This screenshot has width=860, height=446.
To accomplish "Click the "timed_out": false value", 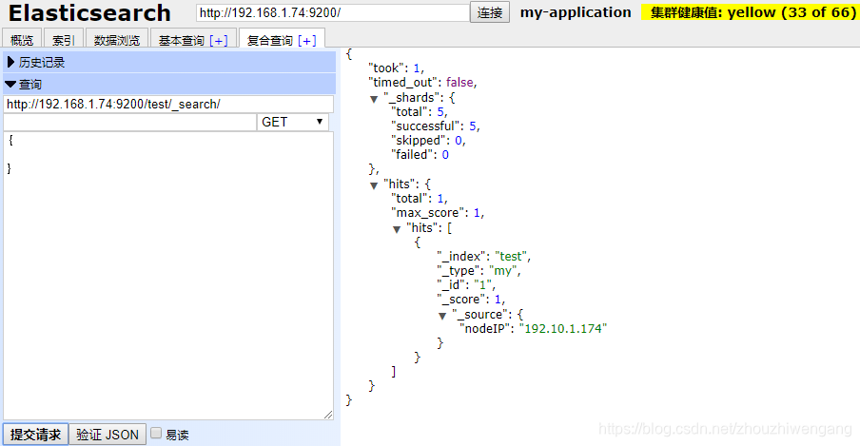I will click(459, 83).
